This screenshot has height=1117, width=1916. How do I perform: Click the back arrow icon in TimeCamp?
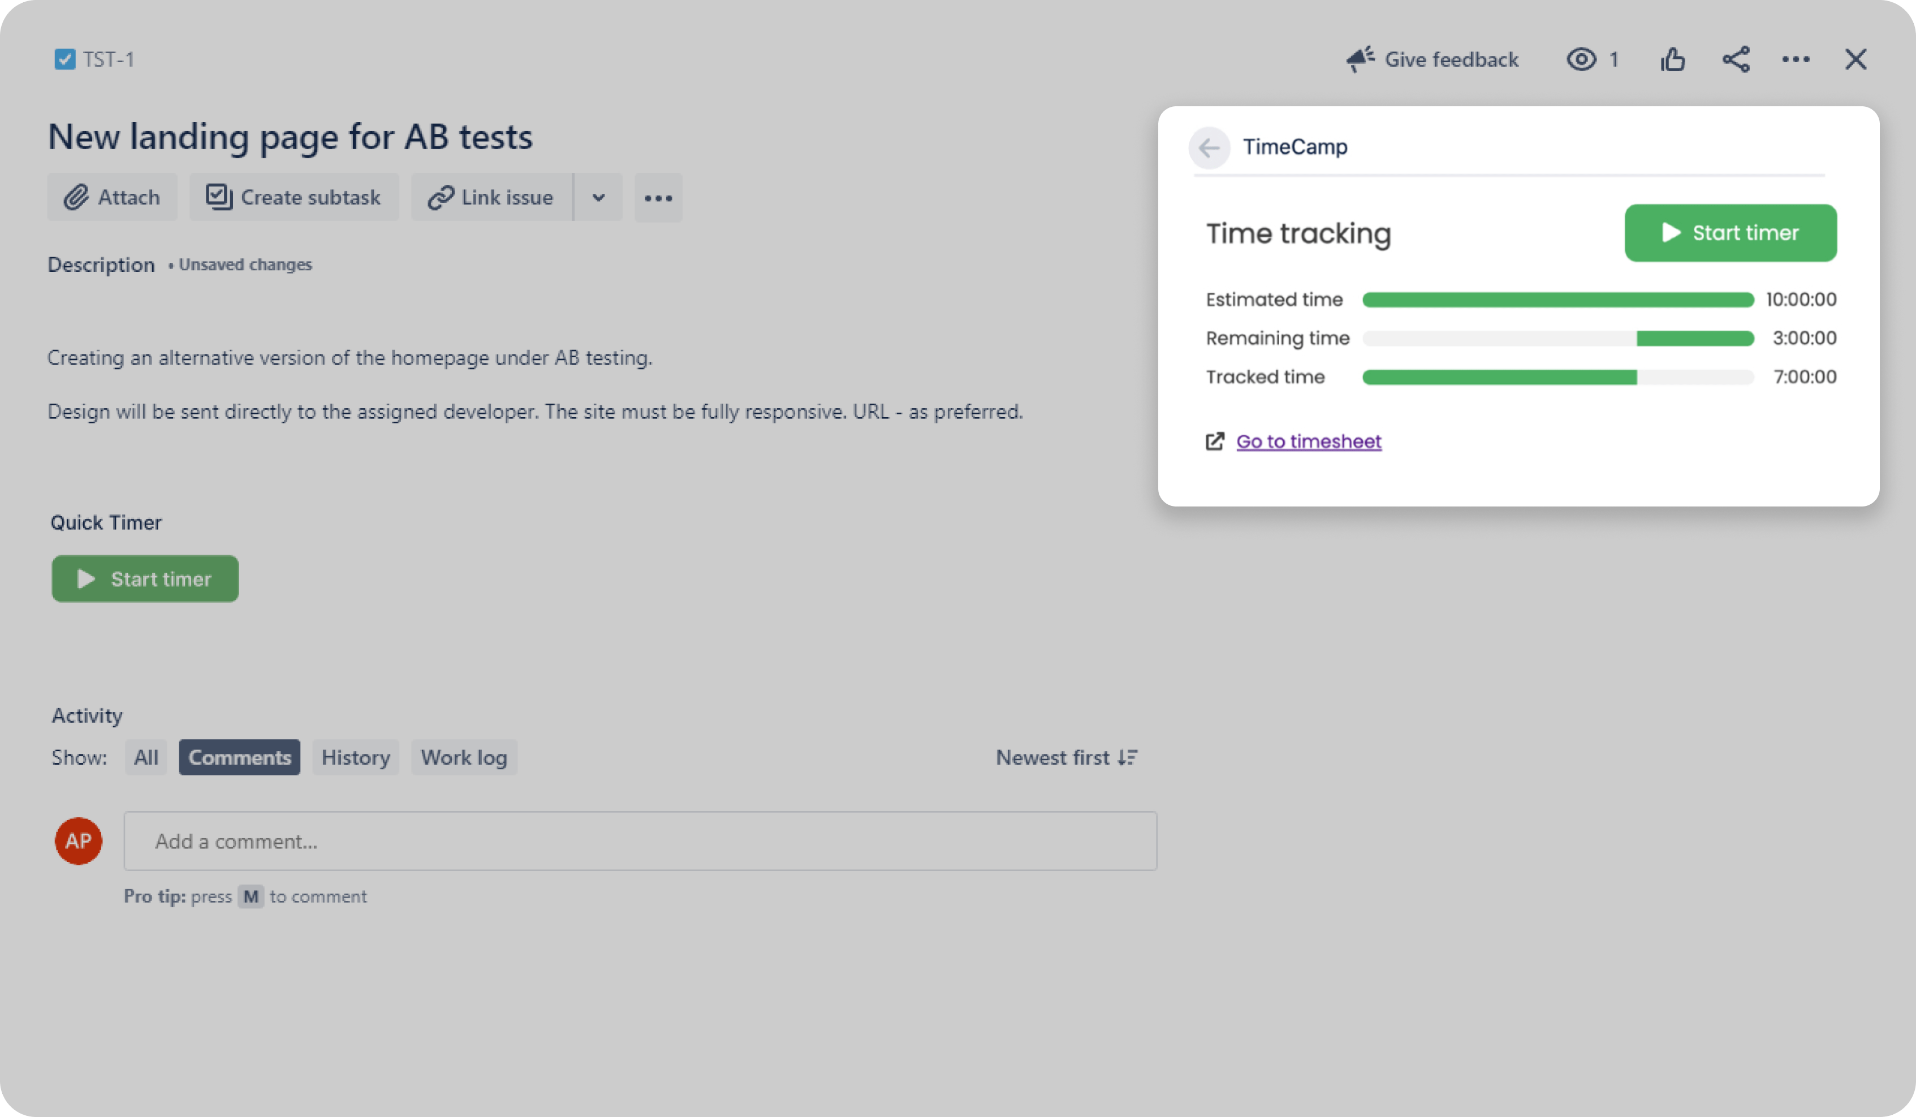(x=1209, y=146)
